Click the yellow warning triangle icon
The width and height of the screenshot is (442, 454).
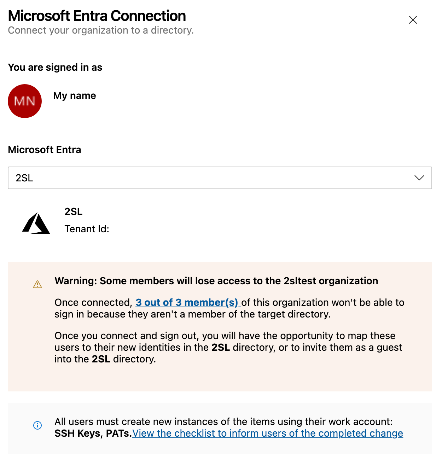click(37, 284)
